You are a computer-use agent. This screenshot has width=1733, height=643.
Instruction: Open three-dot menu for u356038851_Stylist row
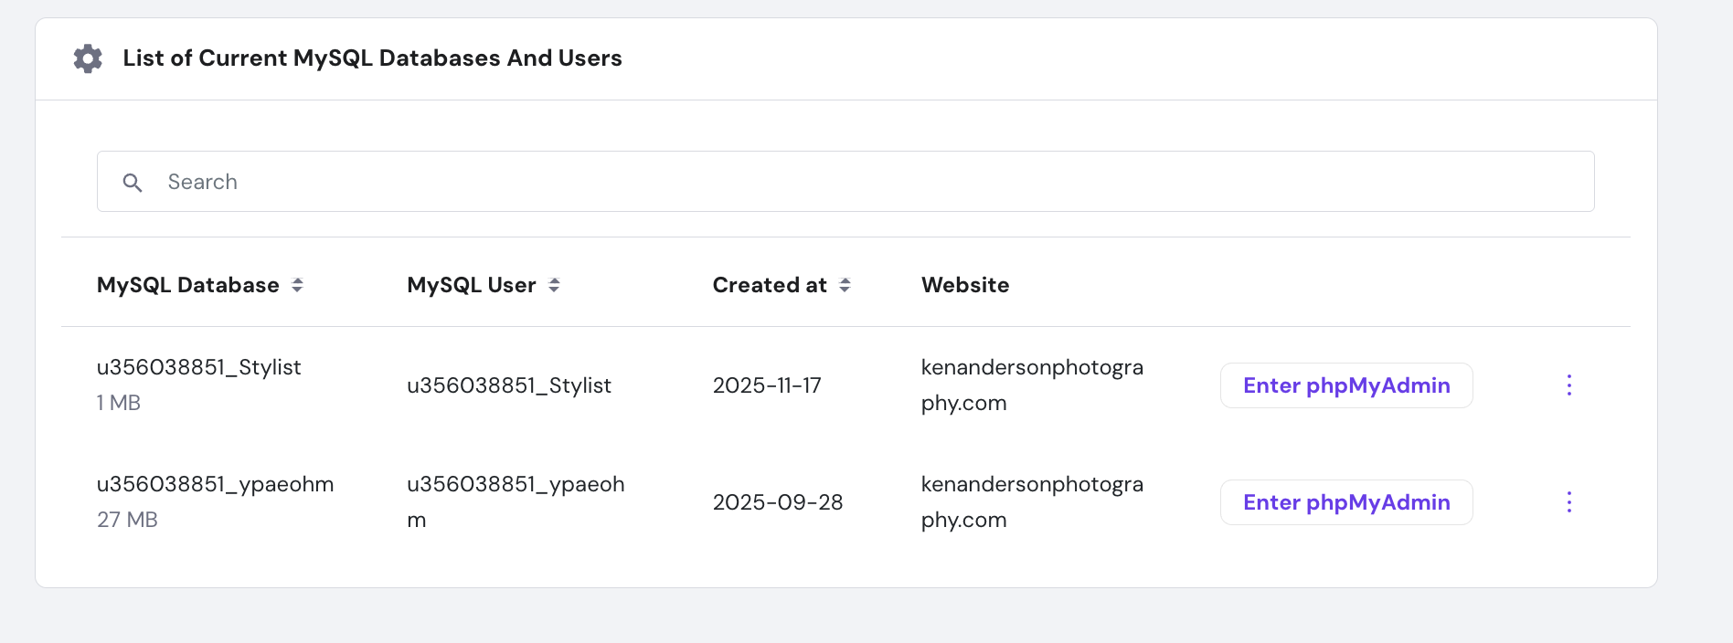click(1568, 385)
